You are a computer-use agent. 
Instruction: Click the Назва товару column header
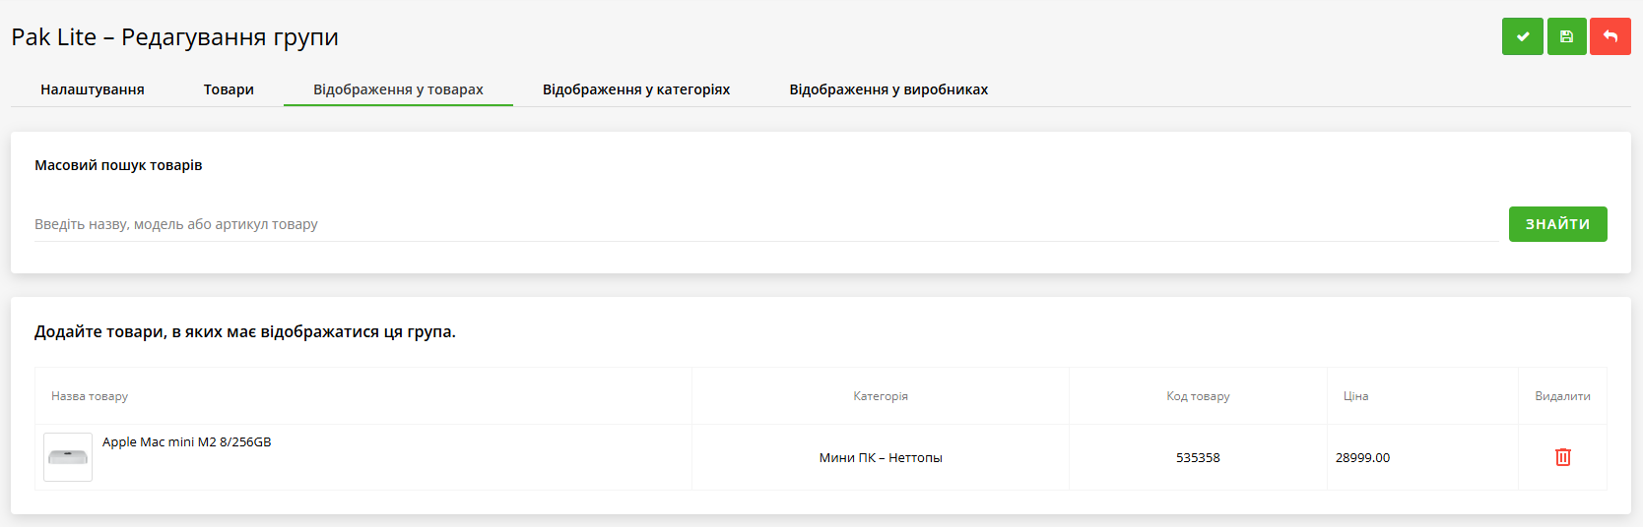pos(90,396)
